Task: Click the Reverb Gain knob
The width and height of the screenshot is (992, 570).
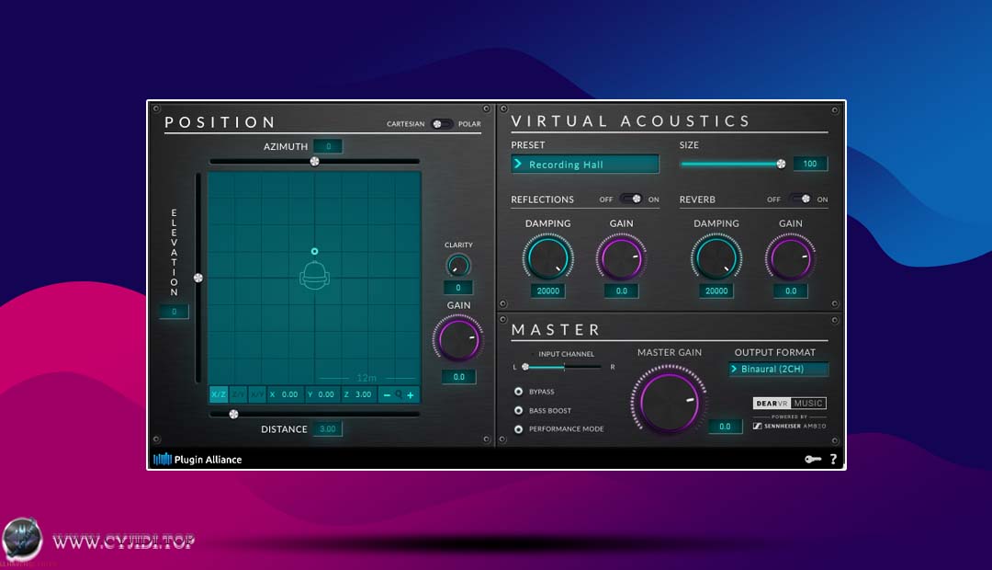Action: click(790, 257)
